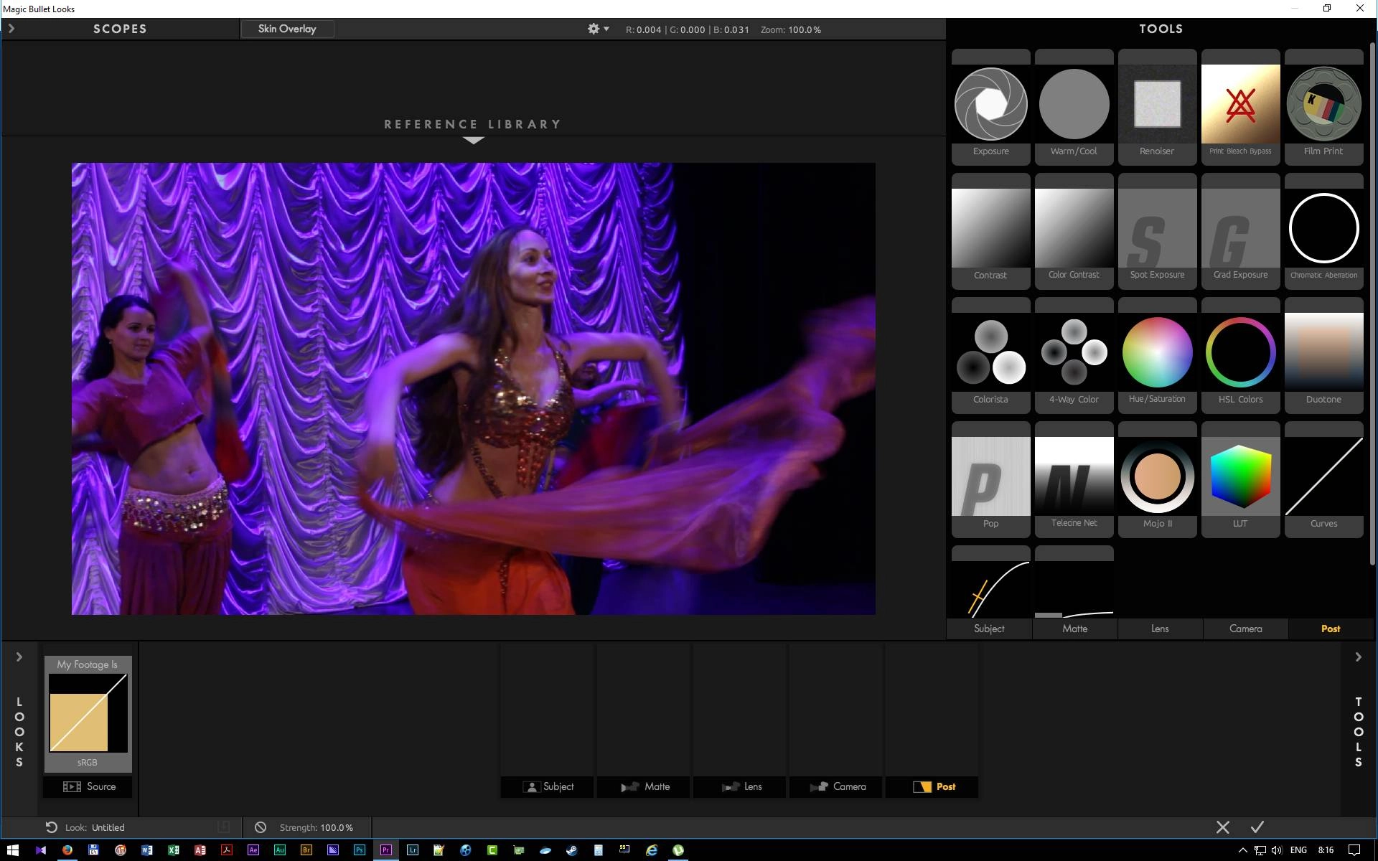Select the Source stage in the chain
The height and width of the screenshot is (861, 1378).
click(88, 786)
